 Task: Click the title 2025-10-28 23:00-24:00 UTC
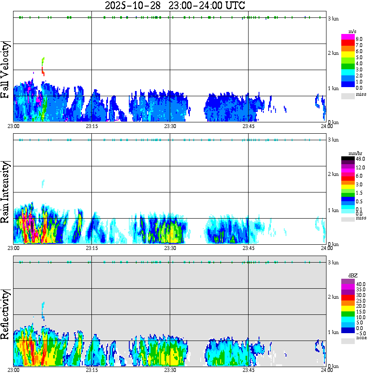tap(175, 5)
